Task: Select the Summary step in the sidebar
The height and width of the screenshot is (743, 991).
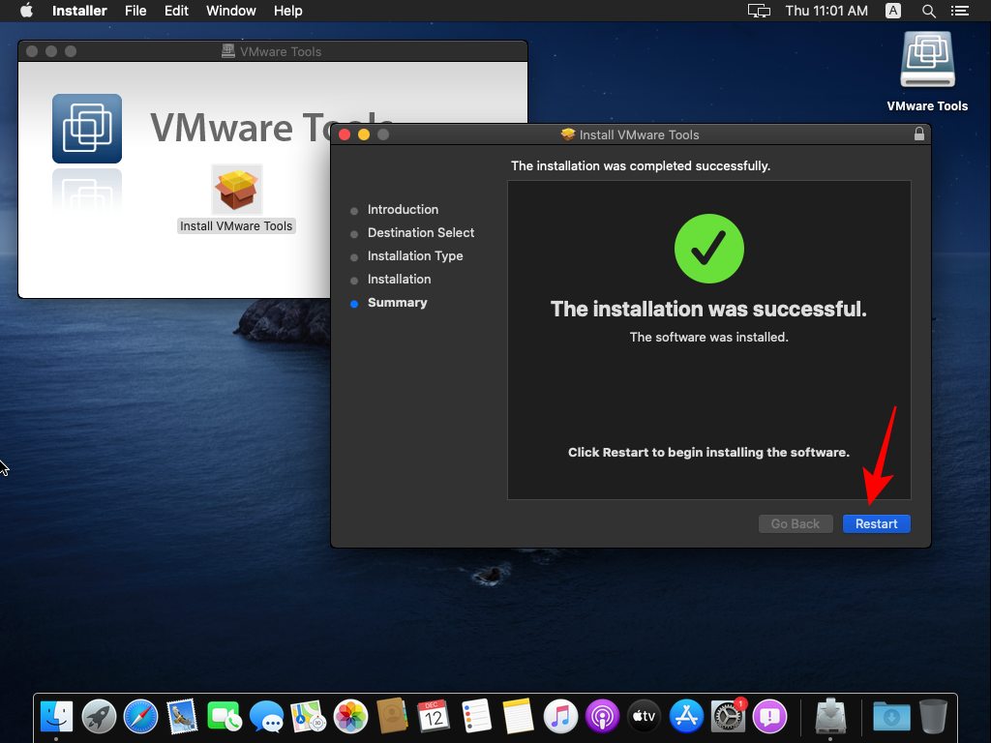Action: [x=397, y=302]
